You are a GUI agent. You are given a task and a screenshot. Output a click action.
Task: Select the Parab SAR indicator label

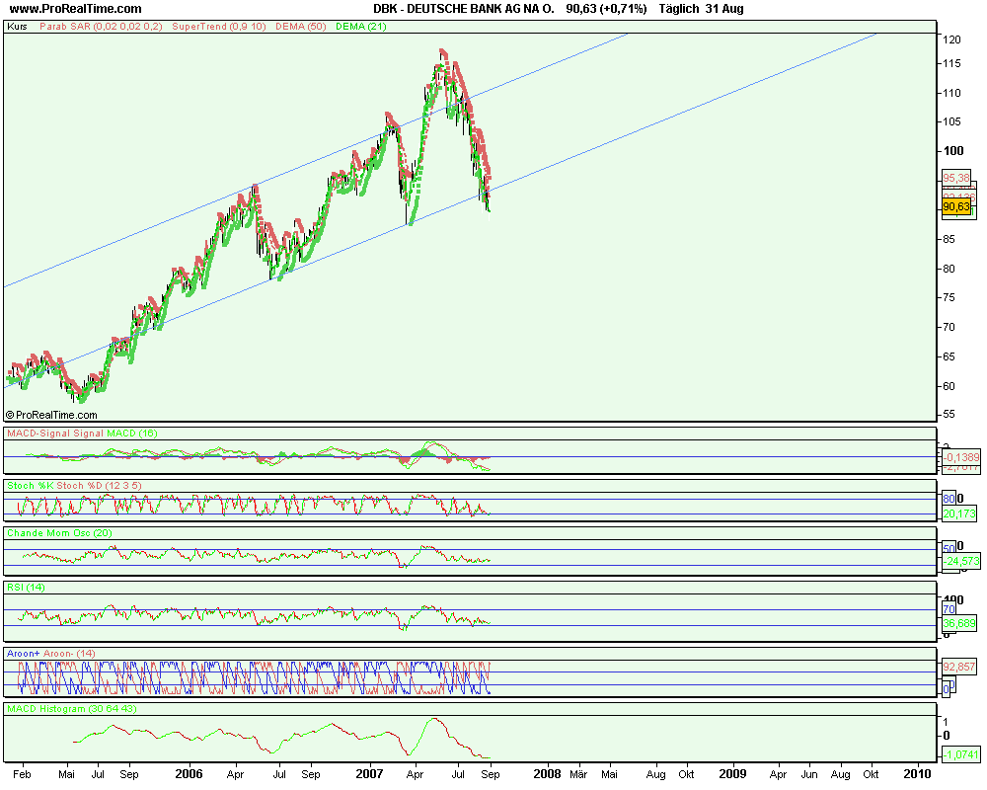coord(99,27)
